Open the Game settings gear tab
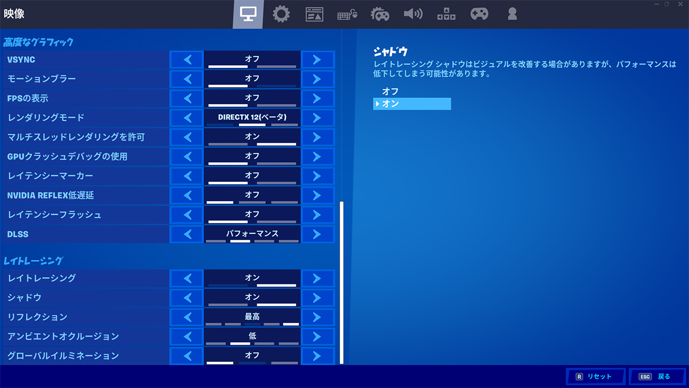This screenshot has width=689, height=388. tap(281, 14)
